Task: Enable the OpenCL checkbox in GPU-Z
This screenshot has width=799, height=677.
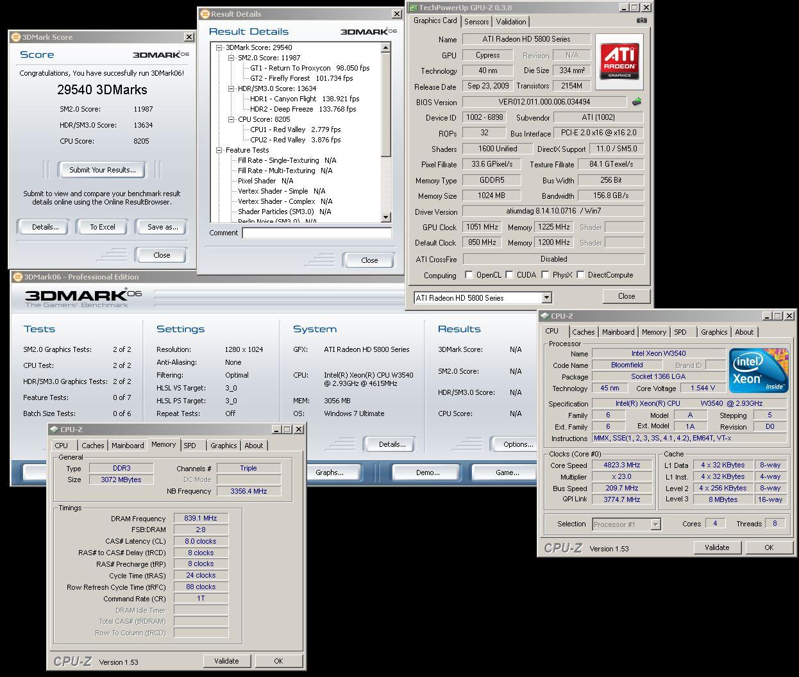Action: (469, 275)
